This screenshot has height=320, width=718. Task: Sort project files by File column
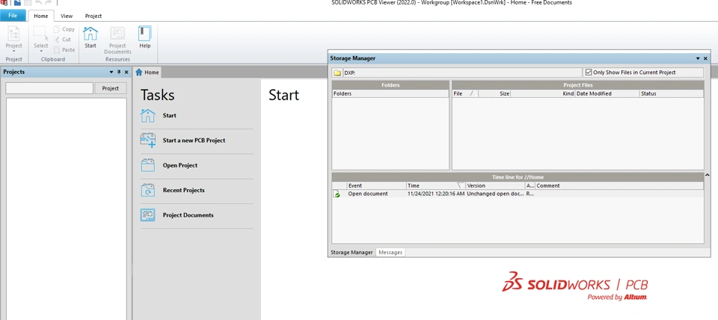click(464, 93)
